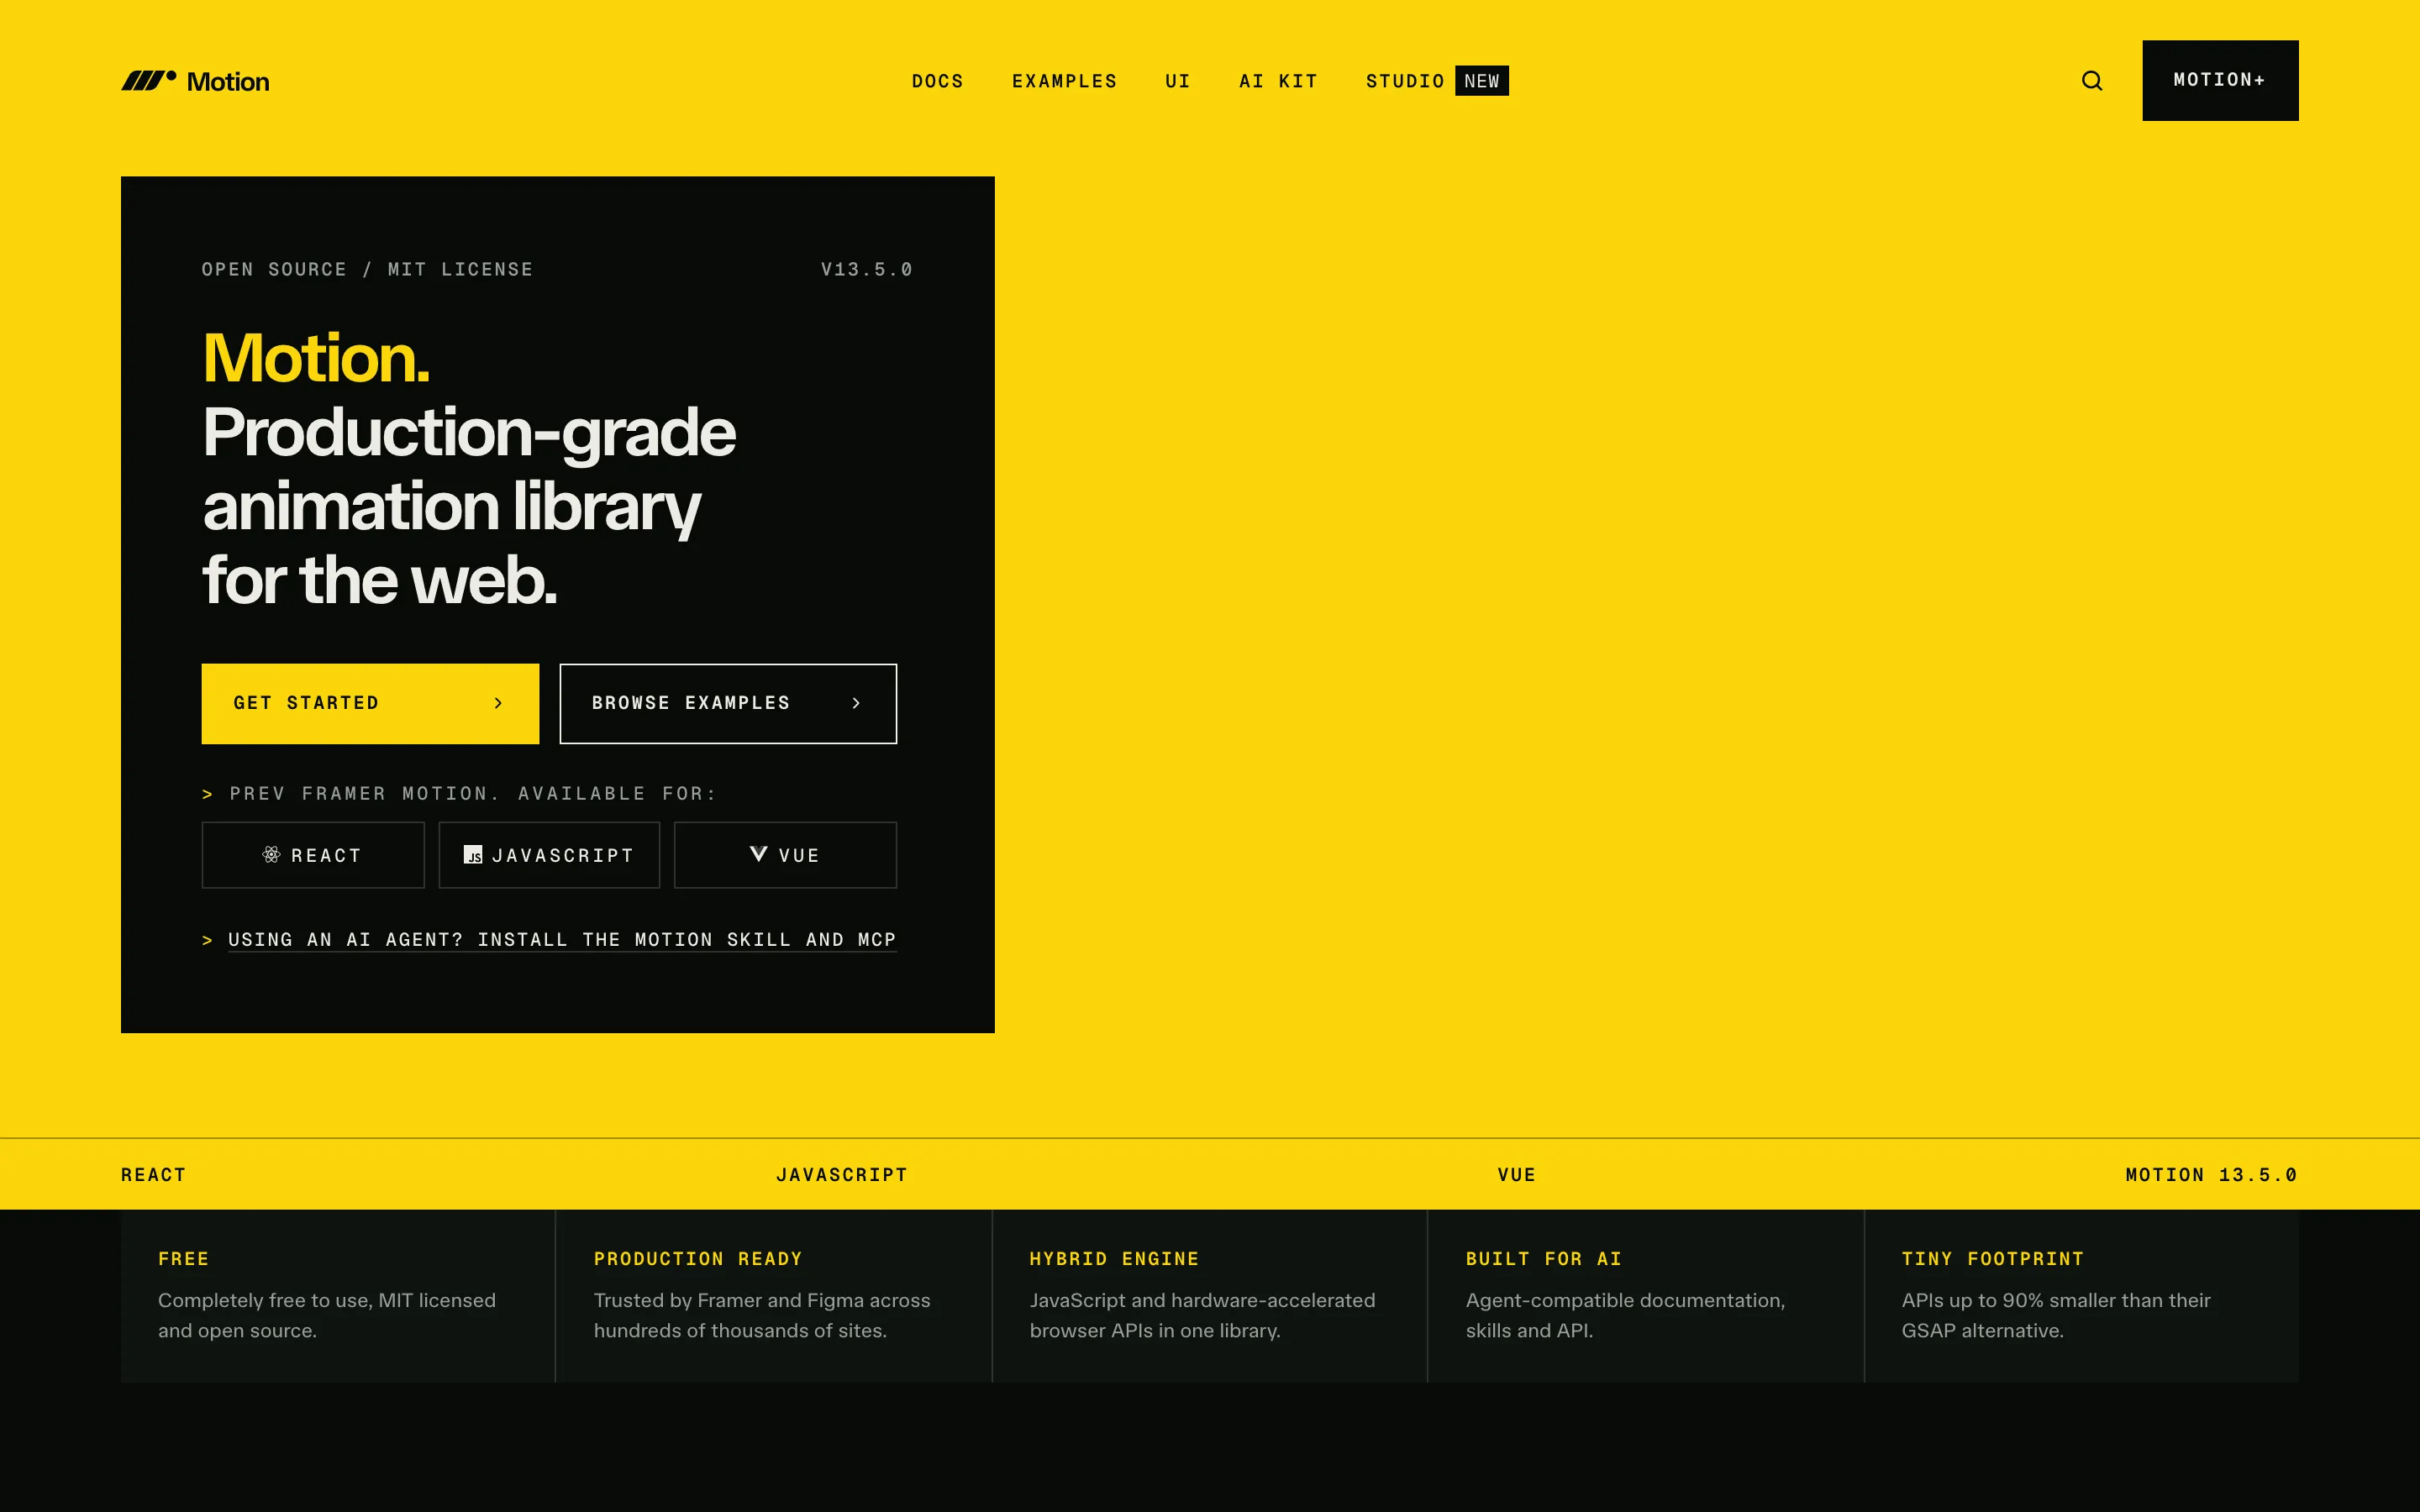Click the Prev Framer Motion available-for text
Screen dimensions: 2420x1512
click(x=473, y=794)
